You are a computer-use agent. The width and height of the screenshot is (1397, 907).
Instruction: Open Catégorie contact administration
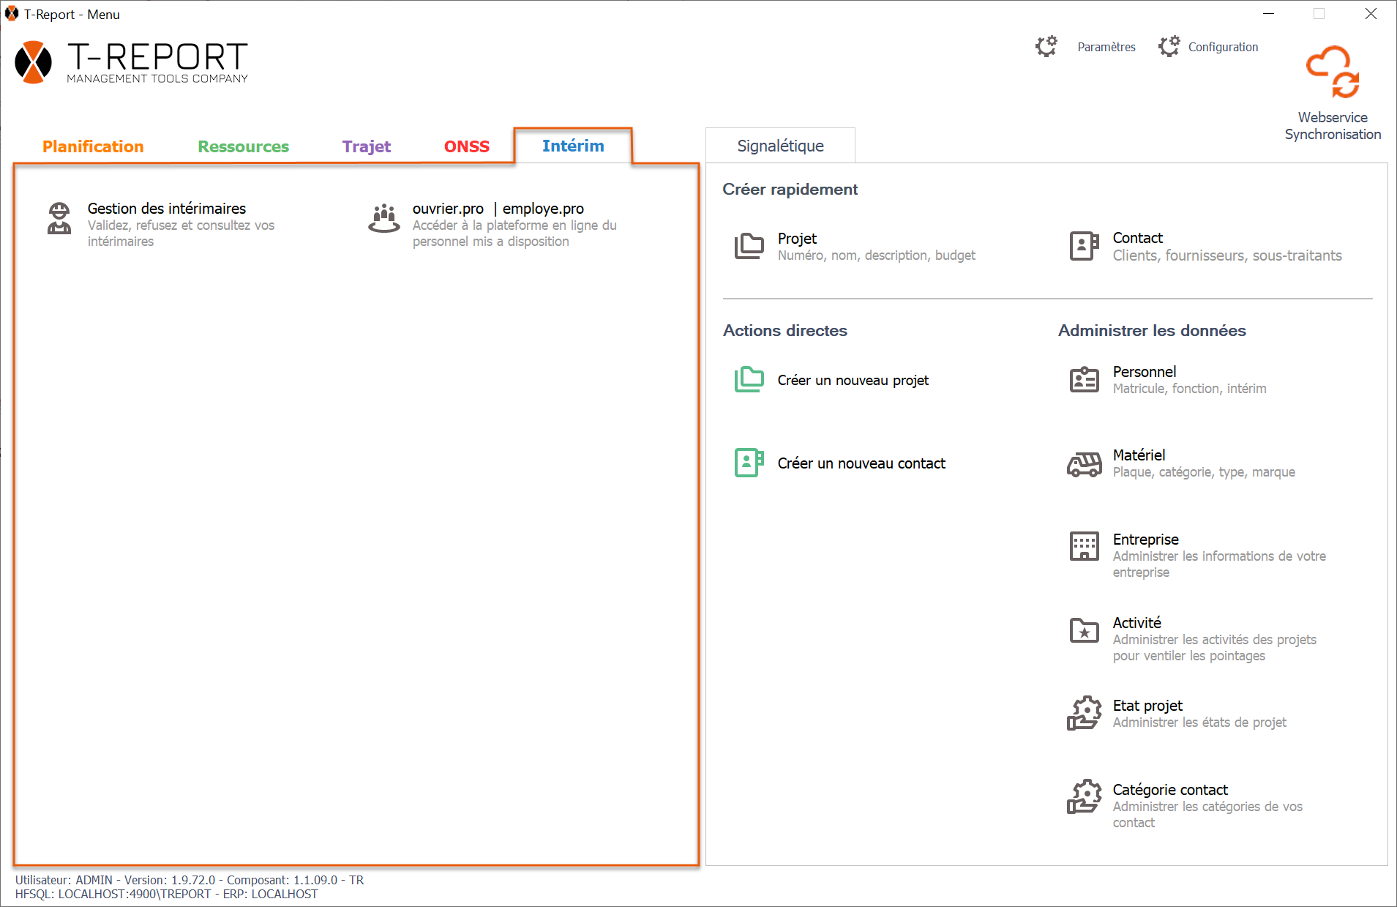[x=1169, y=790]
